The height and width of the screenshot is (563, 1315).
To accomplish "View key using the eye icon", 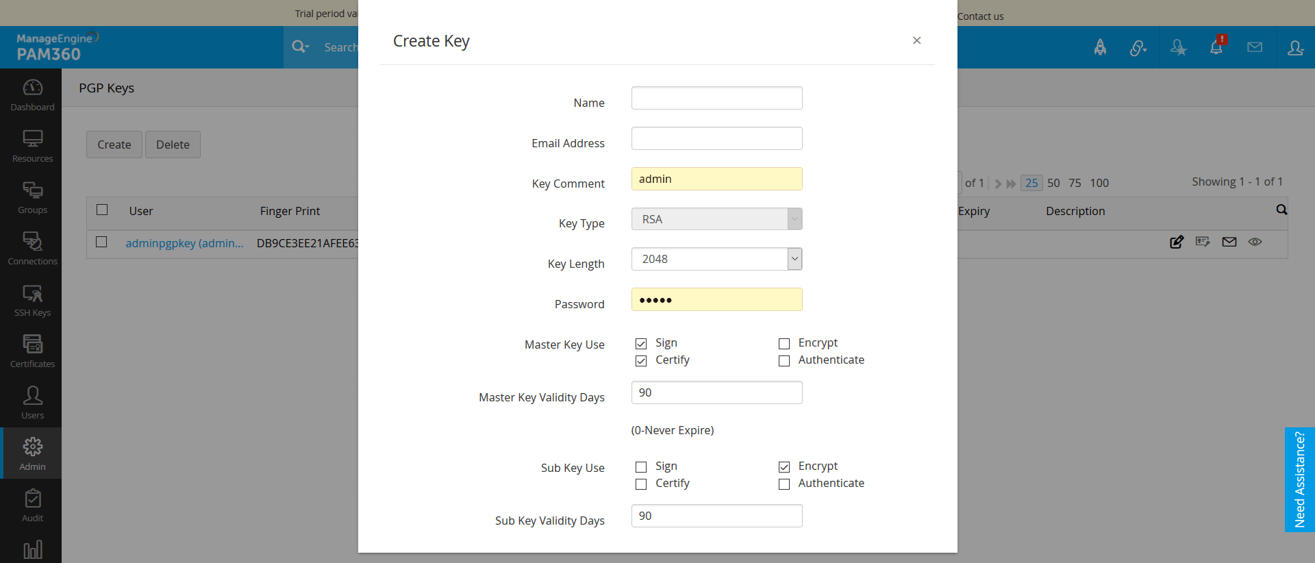I will point(1255,242).
